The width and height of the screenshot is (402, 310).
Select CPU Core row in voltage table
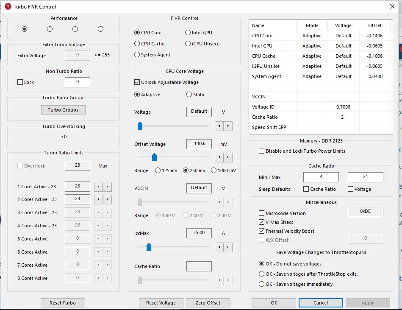click(x=321, y=36)
